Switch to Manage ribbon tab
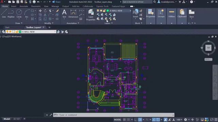The image size is (218, 122). pos(55,6)
